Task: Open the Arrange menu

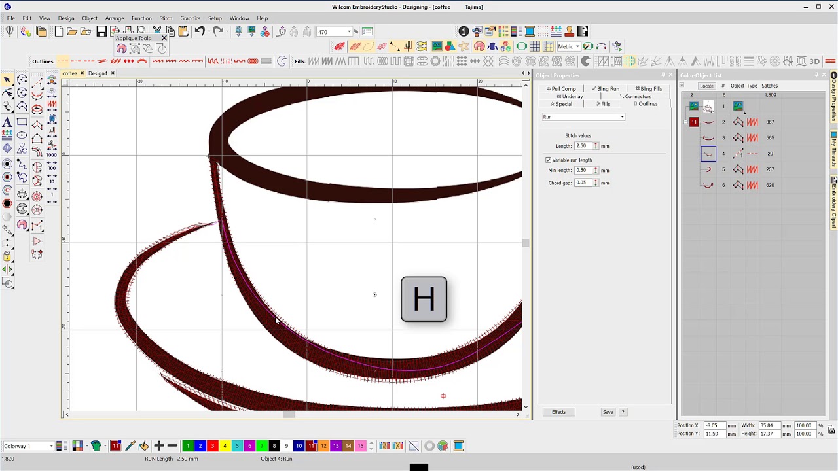Action: coord(115,18)
